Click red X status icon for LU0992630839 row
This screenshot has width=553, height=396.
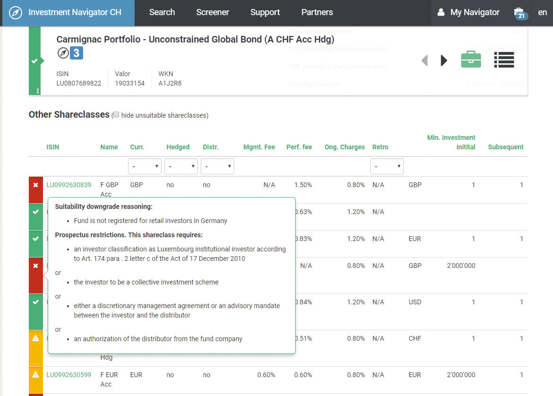(x=35, y=185)
